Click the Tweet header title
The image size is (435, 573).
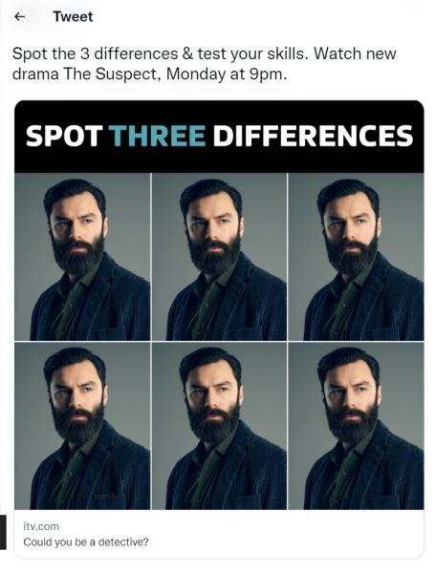(73, 16)
